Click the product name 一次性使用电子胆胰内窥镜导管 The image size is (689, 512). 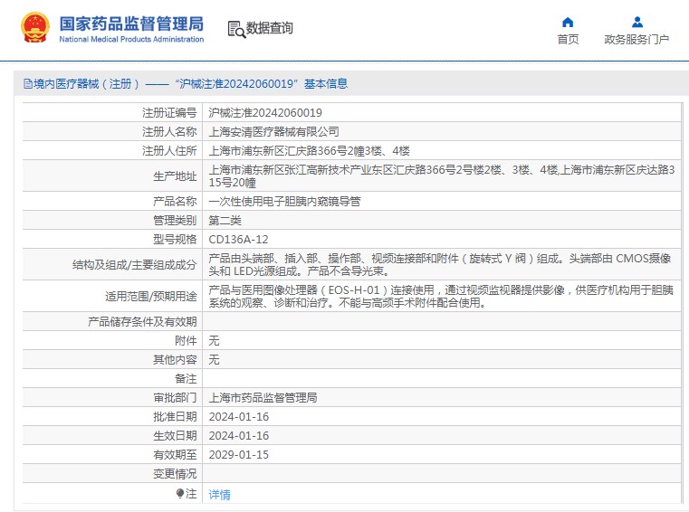(284, 202)
